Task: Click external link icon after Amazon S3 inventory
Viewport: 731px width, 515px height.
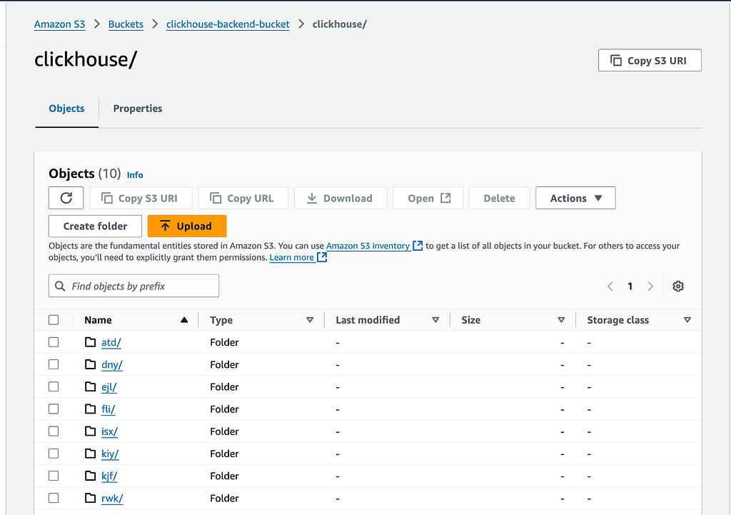Action: 418,246
